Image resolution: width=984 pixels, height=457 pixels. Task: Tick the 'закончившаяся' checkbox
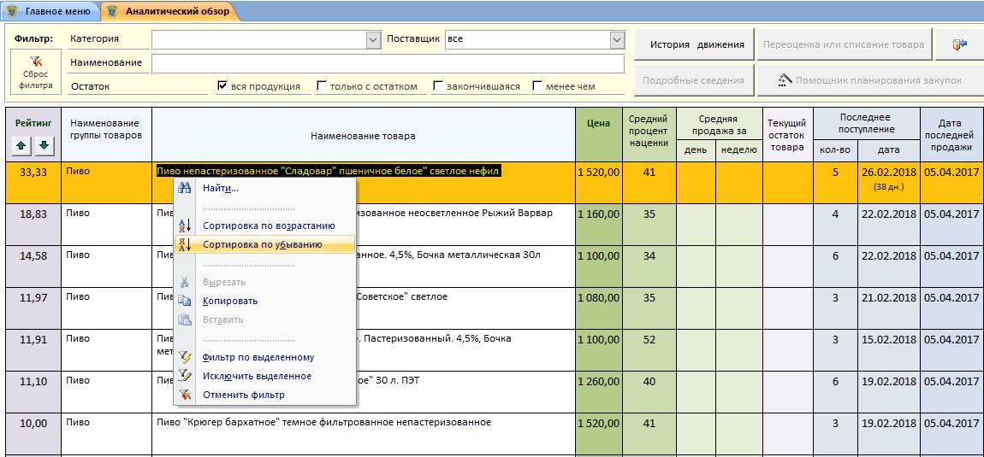tap(438, 85)
